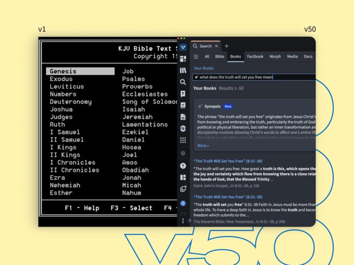Click into the search query input field
The width and height of the screenshot is (354, 265).
pyautogui.click(x=254, y=77)
